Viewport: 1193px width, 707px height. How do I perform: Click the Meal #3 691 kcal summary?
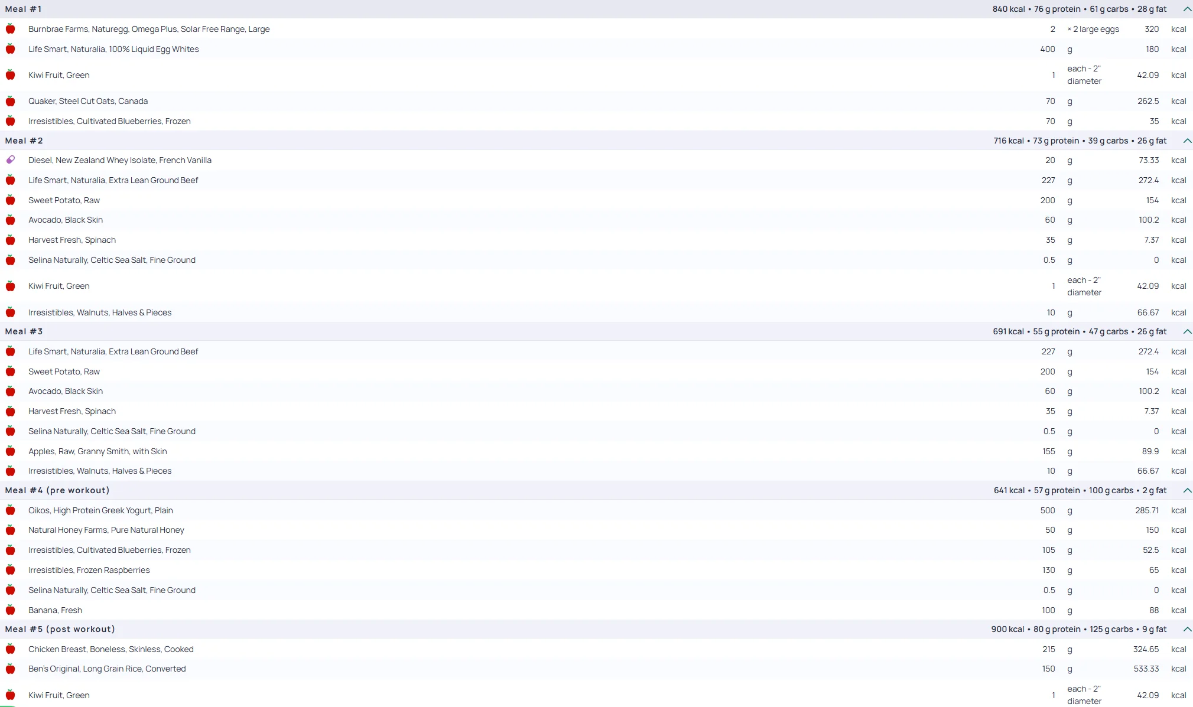click(x=1080, y=331)
